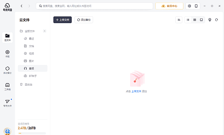Open BT种子 torrents category
Screen dimensions: 224x135
[x=33, y=76]
